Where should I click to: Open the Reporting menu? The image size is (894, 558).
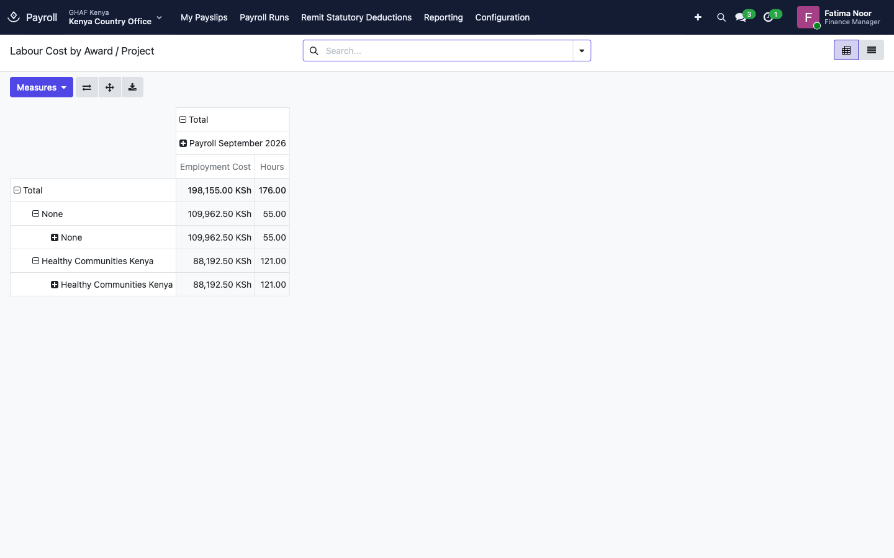(443, 17)
